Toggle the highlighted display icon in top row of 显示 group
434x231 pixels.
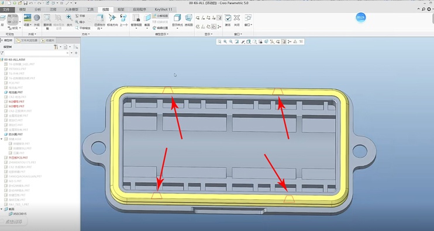(x=219, y=18)
